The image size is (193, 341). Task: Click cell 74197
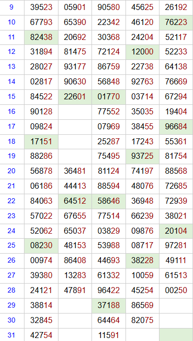pyautogui.click(x=142, y=171)
